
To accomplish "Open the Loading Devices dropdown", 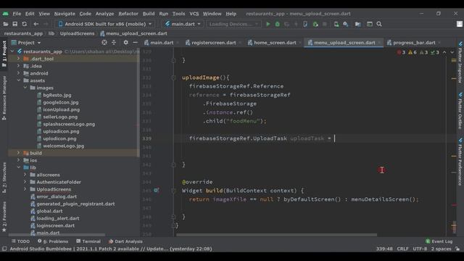I will pos(233,24).
